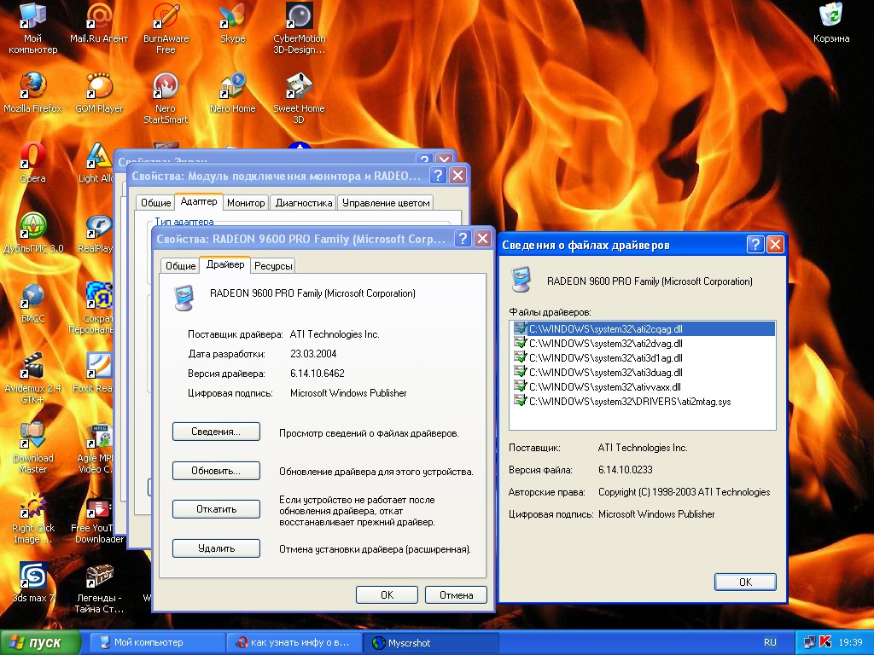The width and height of the screenshot is (874, 655).
Task: Open the Легенды - Тайна Ст... game icon
Action: 99,588
